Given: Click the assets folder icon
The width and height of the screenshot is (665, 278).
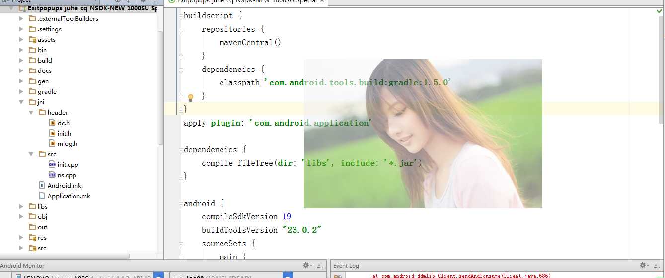Looking at the screenshot, I should (x=32, y=39).
